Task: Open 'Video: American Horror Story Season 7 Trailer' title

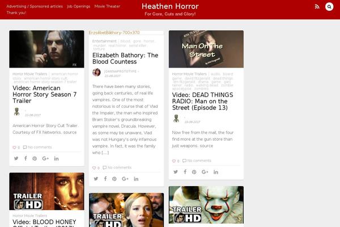Action: (45, 95)
